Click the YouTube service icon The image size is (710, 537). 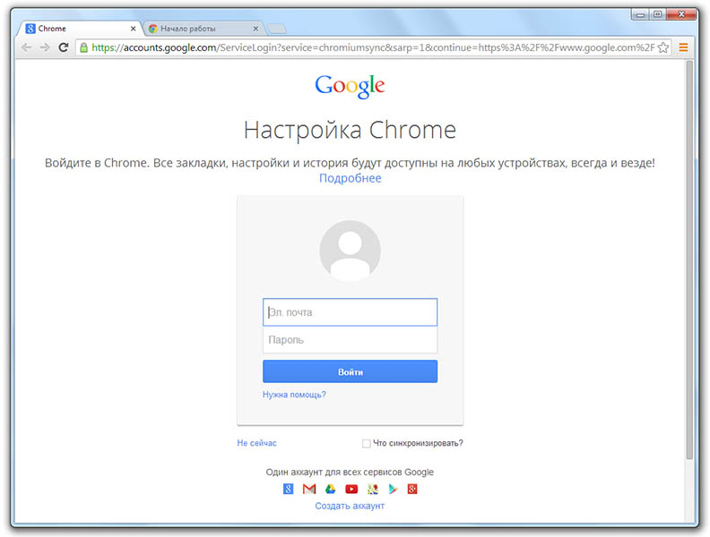coord(351,489)
